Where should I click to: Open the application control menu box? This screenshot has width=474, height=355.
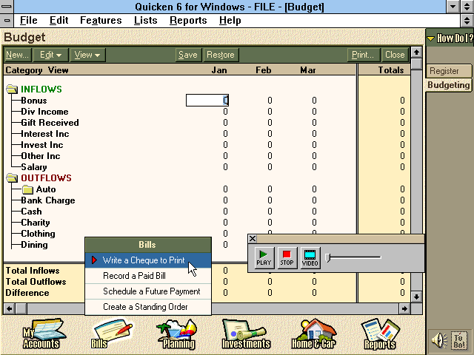pyautogui.click(x=7, y=7)
